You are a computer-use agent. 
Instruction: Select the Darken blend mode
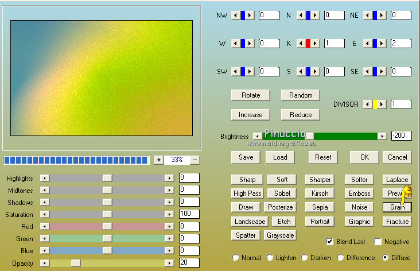[304, 258]
